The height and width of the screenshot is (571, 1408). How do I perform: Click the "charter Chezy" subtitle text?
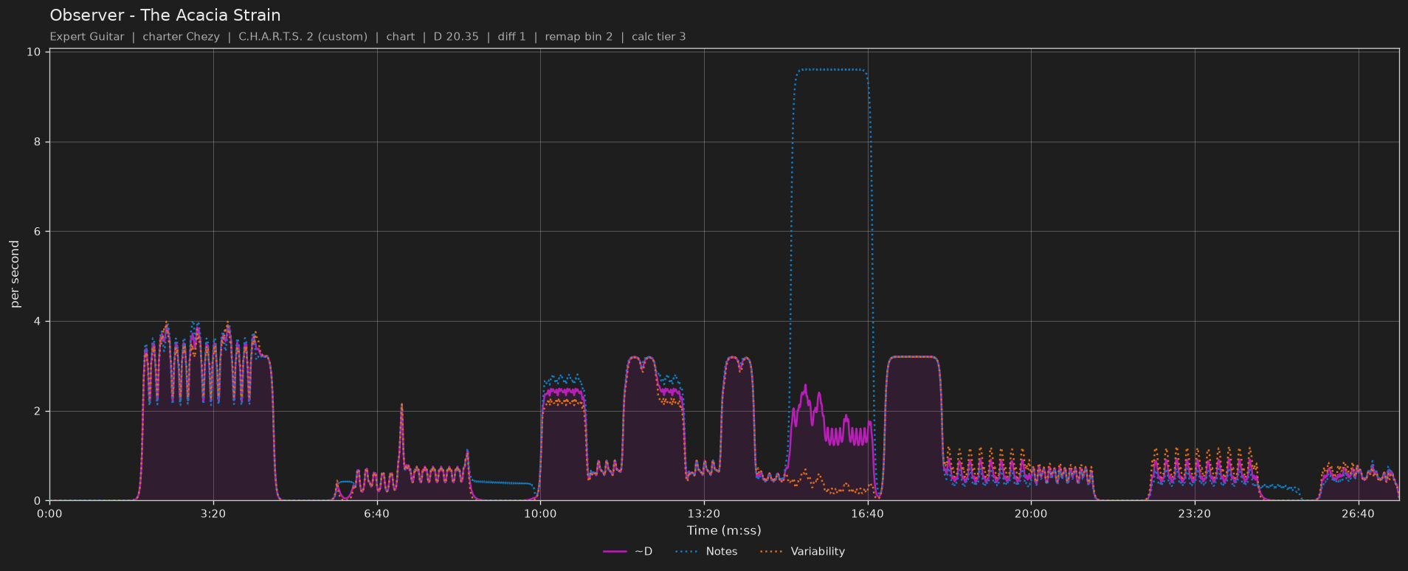click(181, 37)
